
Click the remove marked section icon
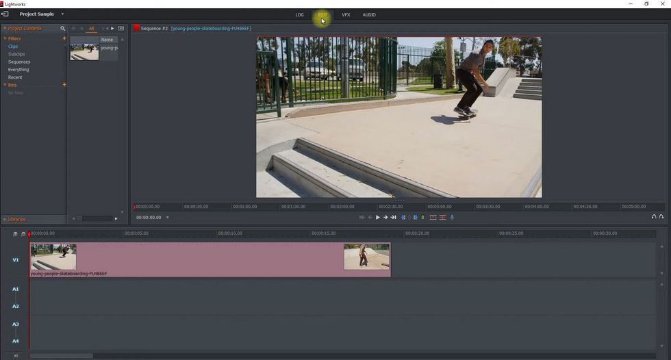click(x=433, y=217)
